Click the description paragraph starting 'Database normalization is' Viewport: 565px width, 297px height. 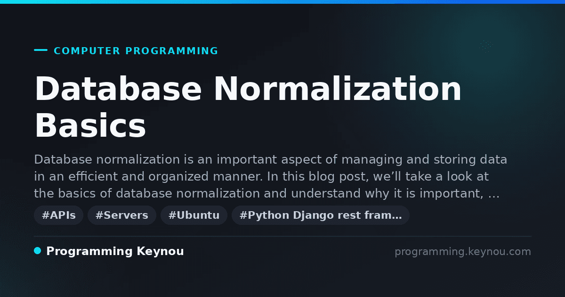pyautogui.click(x=271, y=176)
